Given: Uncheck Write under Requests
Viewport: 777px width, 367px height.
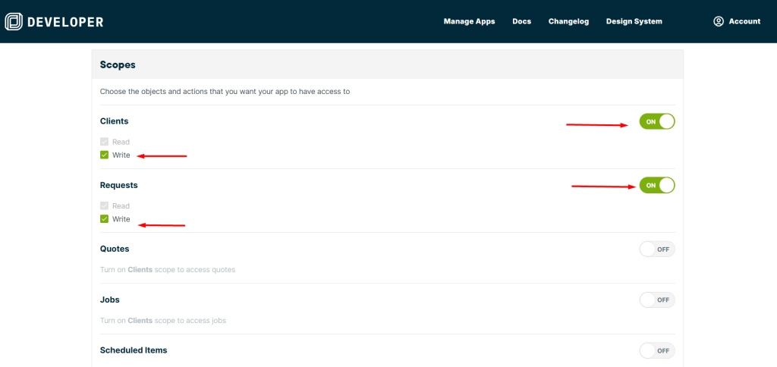Looking at the screenshot, I should pyautogui.click(x=105, y=219).
